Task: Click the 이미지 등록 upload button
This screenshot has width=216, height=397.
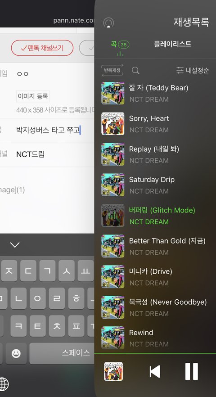Action: 33,96
